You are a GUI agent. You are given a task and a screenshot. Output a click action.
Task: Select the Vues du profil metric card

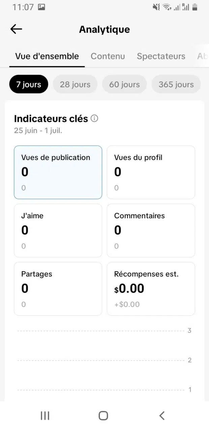[x=151, y=172]
